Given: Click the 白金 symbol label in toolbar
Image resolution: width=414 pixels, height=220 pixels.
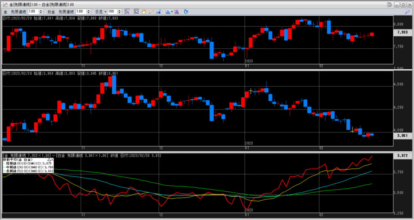Looking at the screenshot, I should click(51, 12).
